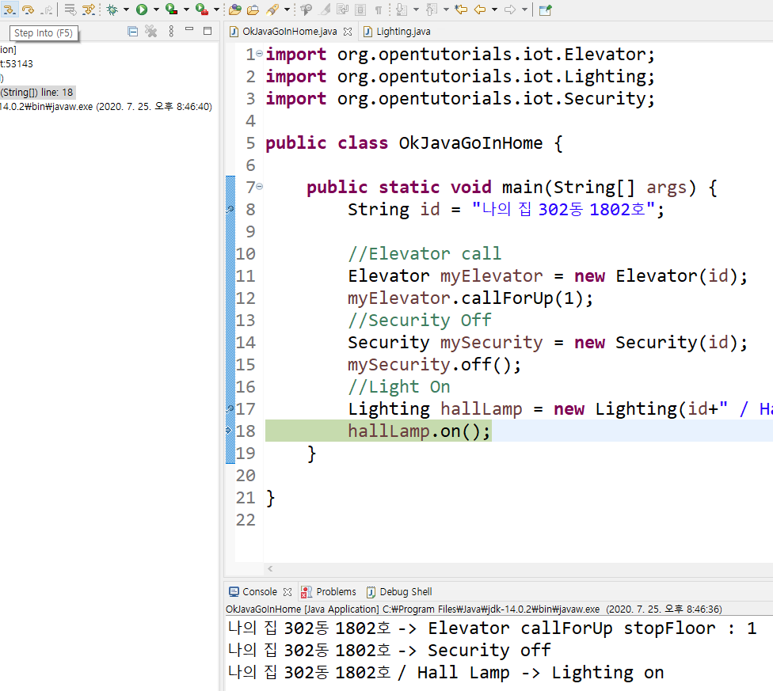The width and height of the screenshot is (773, 691).
Task: Click the Step Over debug icon
Action: pyautogui.click(x=28, y=9)
